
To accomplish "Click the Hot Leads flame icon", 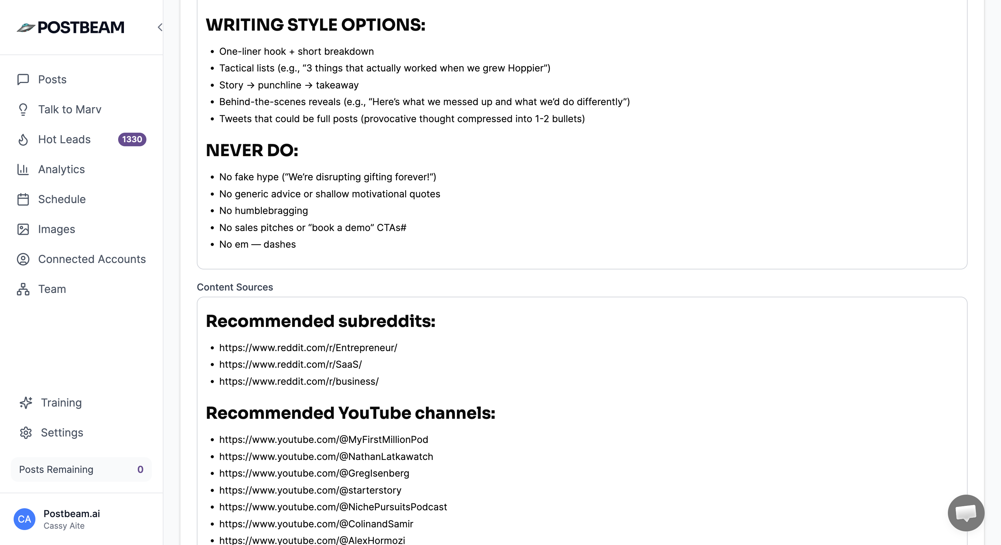I will pos(23,139).
